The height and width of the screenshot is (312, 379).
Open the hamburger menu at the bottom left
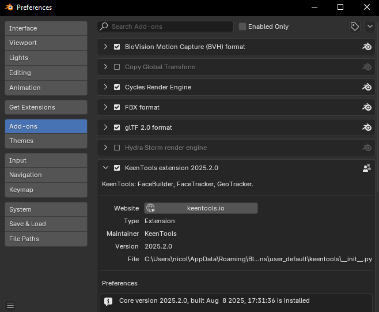pos(10,305)
